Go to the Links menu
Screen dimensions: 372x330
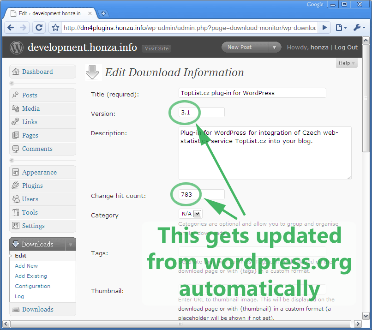30,122
